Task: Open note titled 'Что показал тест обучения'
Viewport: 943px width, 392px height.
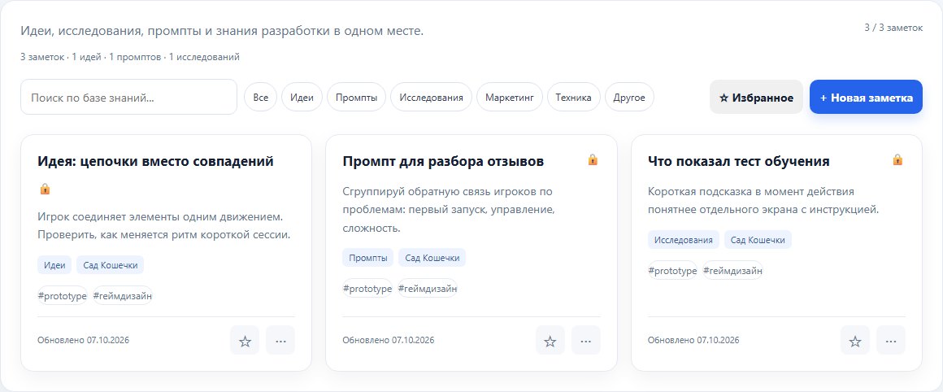Action: 738,161
